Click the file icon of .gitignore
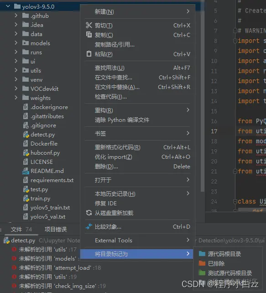The width and height of the screenshot is (266, 293). click(x=26, y=126)
